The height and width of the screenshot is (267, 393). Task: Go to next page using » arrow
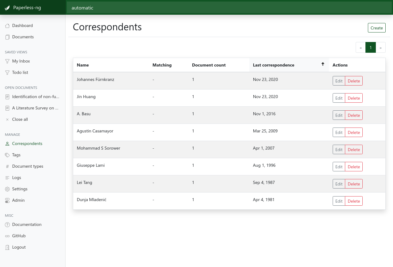[x=380, y=48]
